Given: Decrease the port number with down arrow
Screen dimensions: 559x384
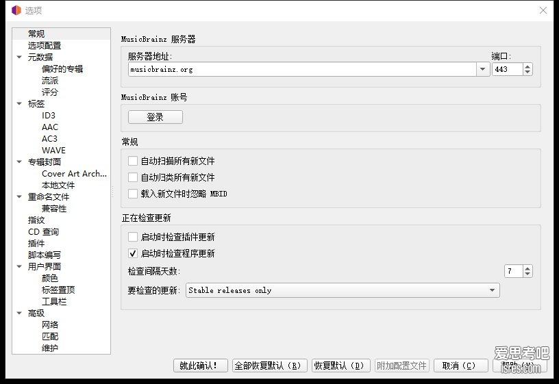Looking at the screenshot, I should (x=527, y=73).
